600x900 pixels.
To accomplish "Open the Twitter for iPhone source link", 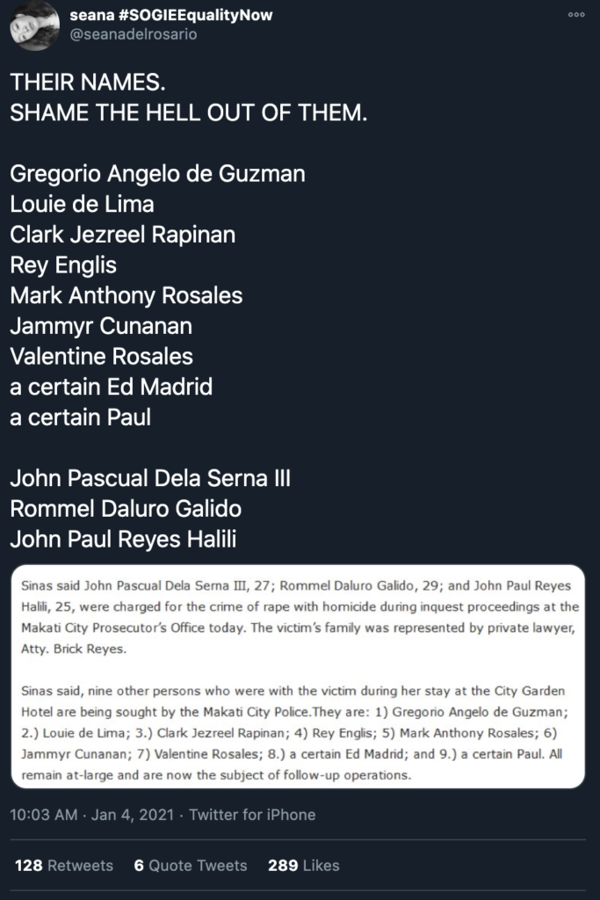I will click(252, 815).
